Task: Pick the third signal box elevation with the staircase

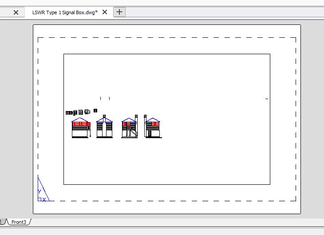Action: (129, 128)
